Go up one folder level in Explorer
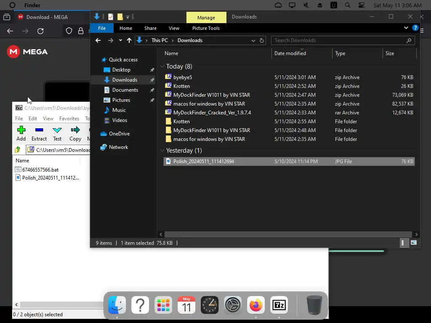 129,40
